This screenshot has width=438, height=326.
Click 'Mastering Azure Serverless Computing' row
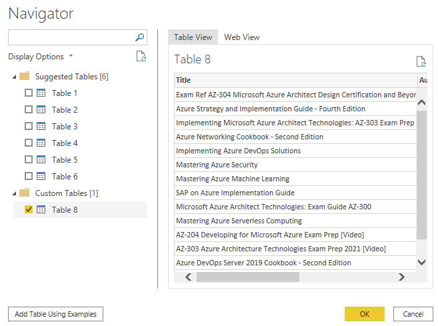(295, 221)
